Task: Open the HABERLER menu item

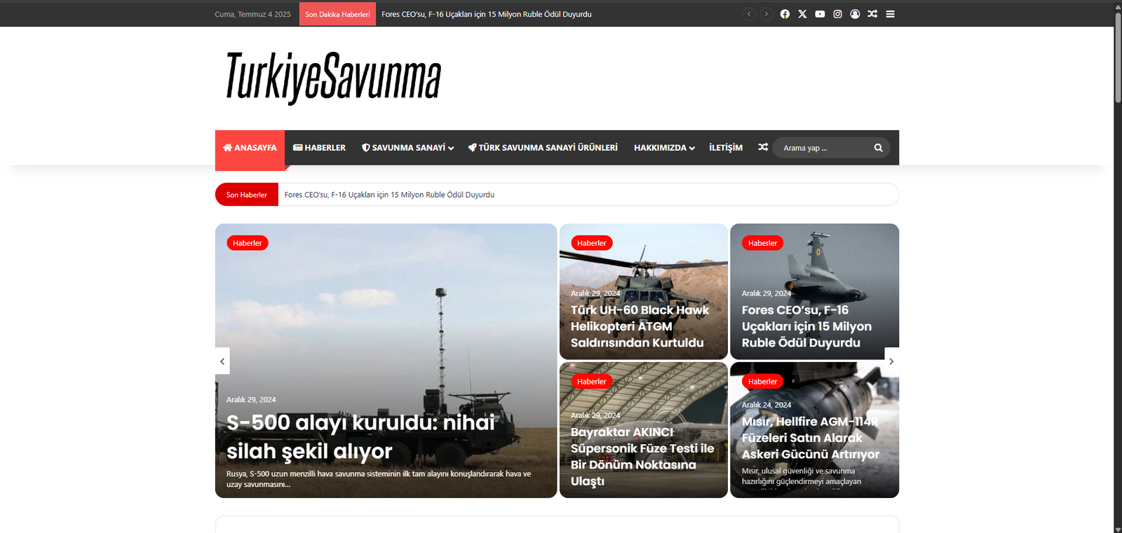Action: (x=319, y=148)
